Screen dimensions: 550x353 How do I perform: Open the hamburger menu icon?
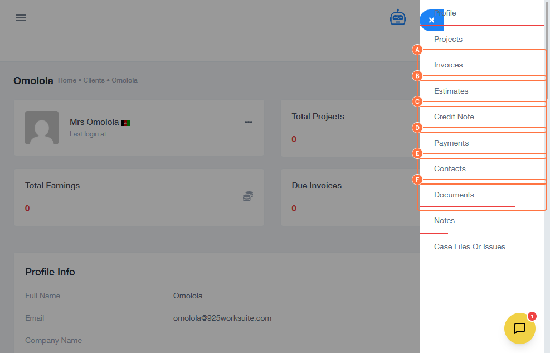21,18
